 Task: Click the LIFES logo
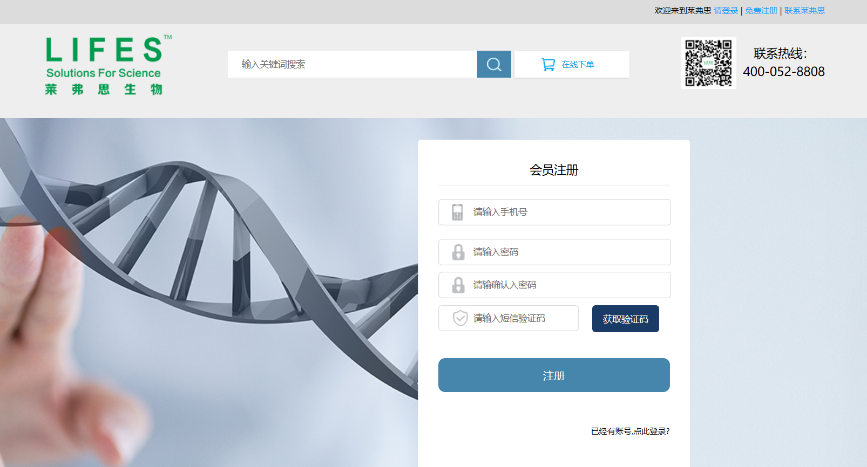pos(108,65)
